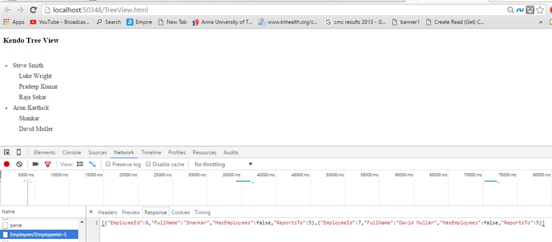Enable the Disable cache checkbox

(x=148, y=164)
